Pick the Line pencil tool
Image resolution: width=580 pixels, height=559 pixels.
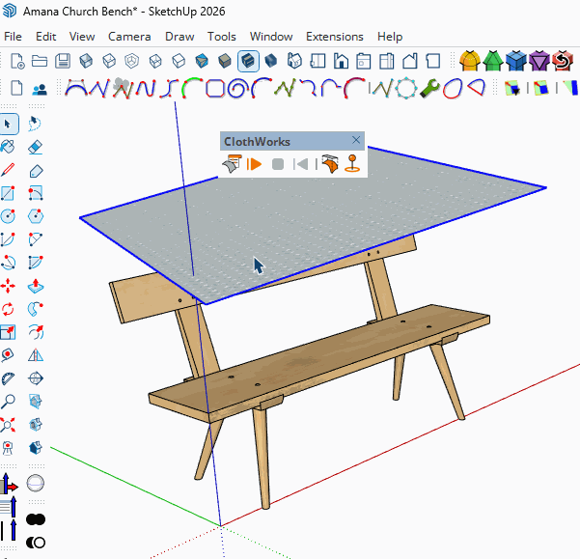(8, 170)
